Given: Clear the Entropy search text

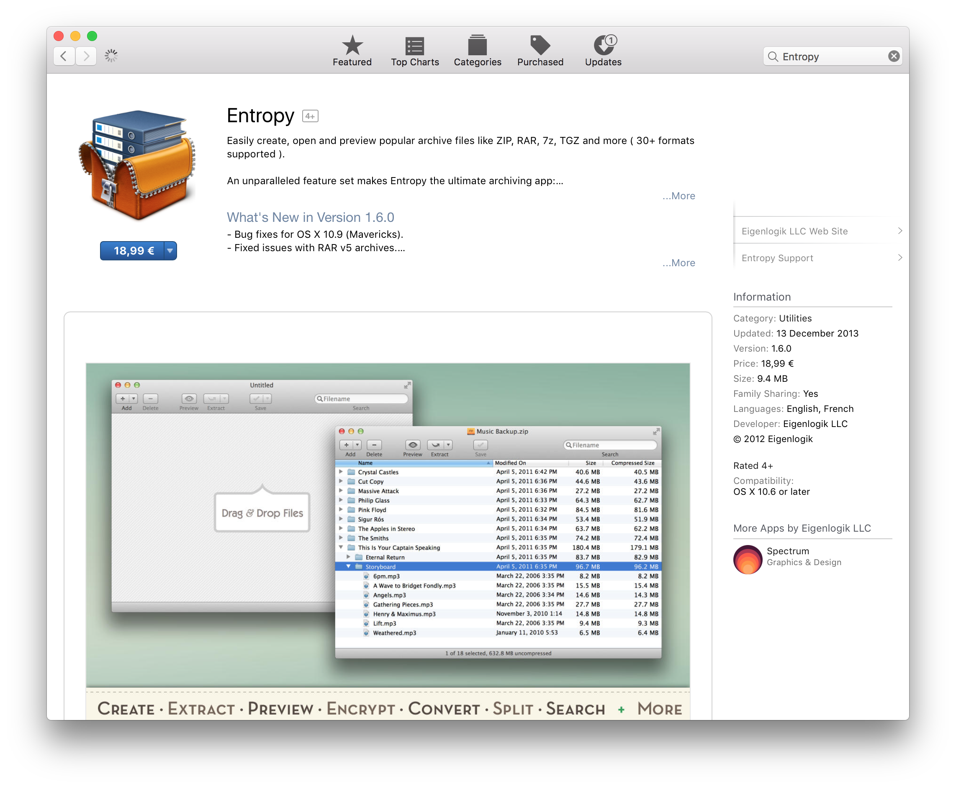Looking at the screenshot, I should point(894,56).
